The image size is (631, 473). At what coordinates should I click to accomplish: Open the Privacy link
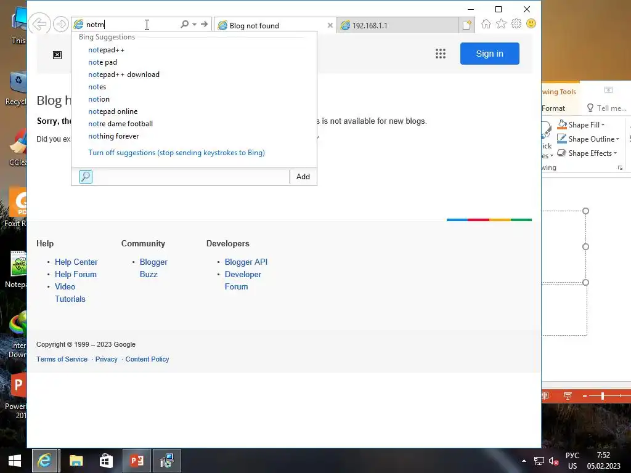(106, 359)
